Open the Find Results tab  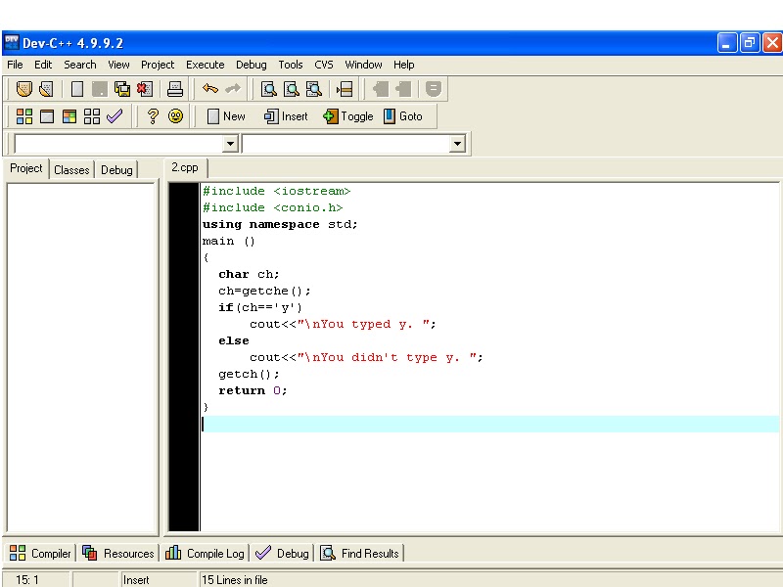(359, 553)
